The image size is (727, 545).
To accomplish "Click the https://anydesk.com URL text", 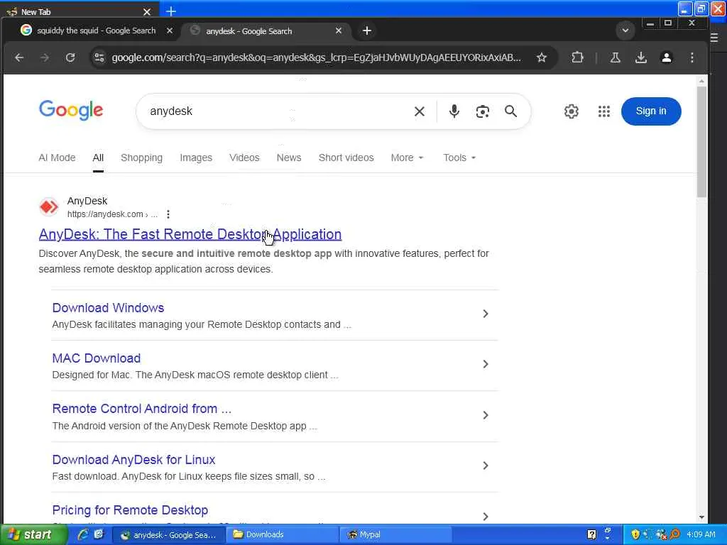I will tap(105, 214).
